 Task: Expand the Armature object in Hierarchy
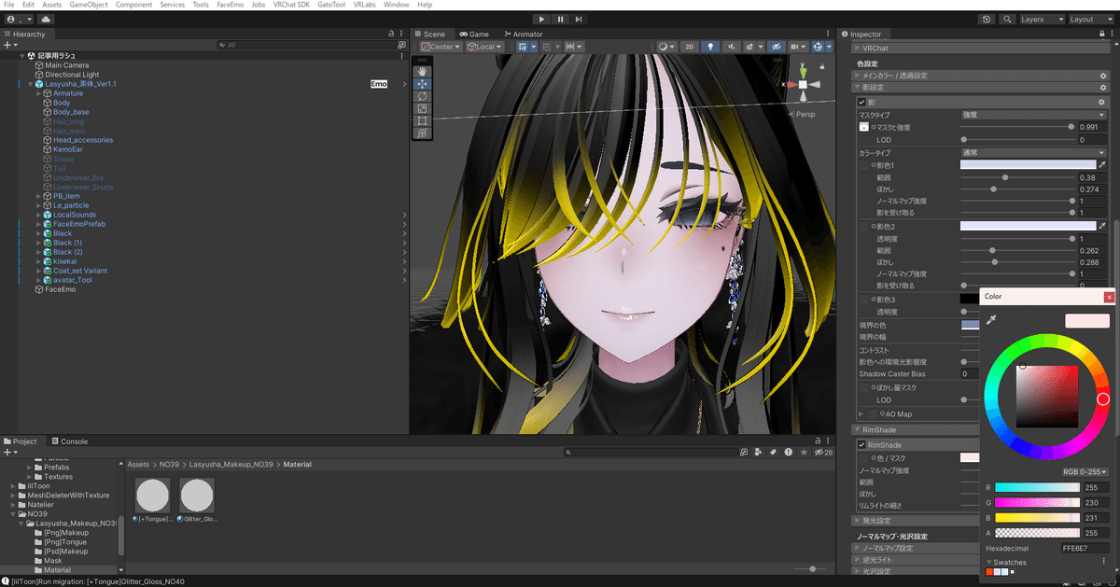[38, 93]
